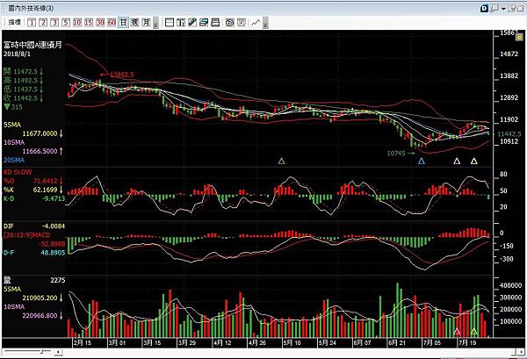
Task: Select the 1-minute chart period
Action: coord(32,23)
